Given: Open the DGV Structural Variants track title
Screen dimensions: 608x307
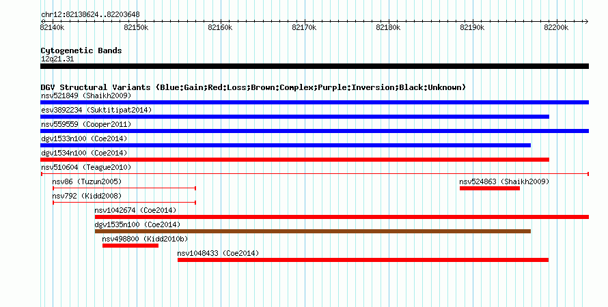Looking at the screenshot, I should click(x=253, y=87).
